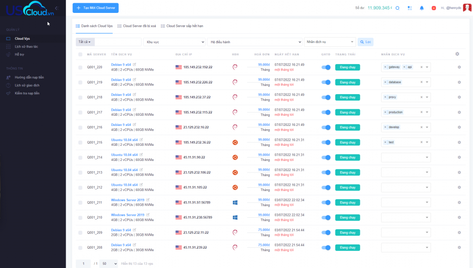The width and height of the screenshot is (473, 268).
Task: Click edit name icon for Q001_211
Action: [148, 200]
